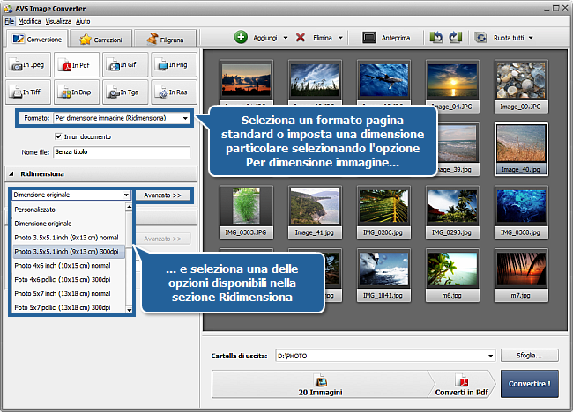Toggle the 'In un documento' checkbox
Viewport: 573px width, 412px height.
pos(58,136)
